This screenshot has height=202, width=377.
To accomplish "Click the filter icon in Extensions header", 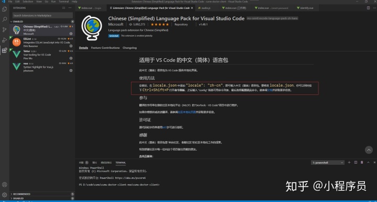I will [64, 8].
